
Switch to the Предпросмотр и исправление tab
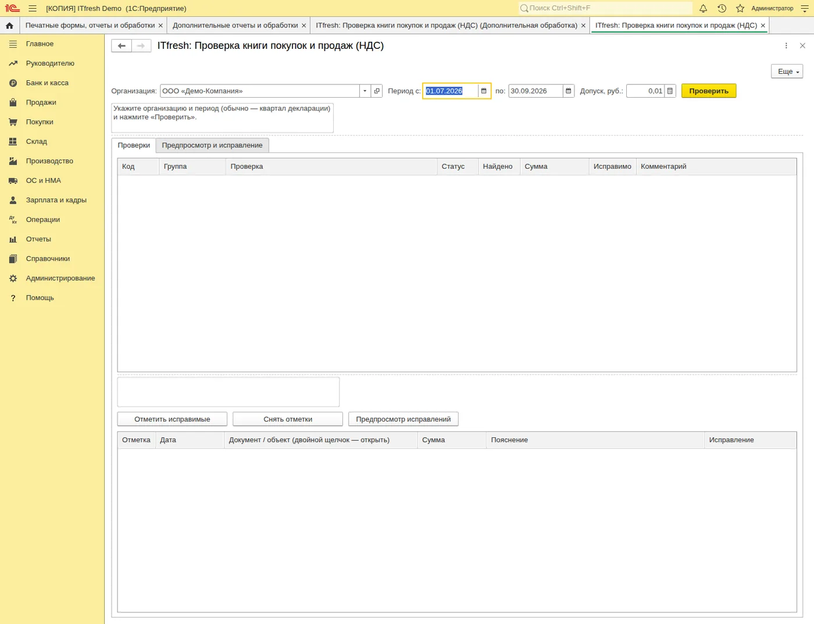pyautogui.click(x=212, y=145)
